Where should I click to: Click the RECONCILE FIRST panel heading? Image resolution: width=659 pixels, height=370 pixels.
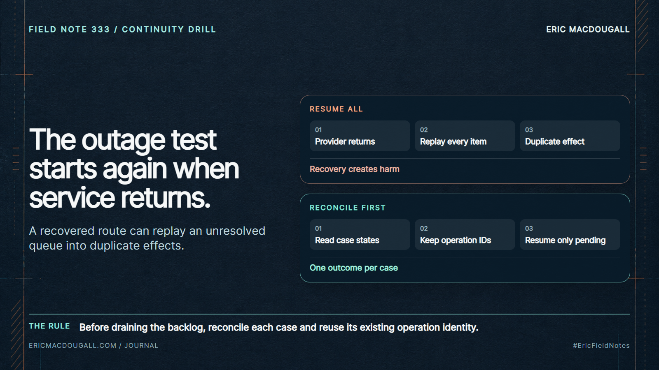(348, 208)
